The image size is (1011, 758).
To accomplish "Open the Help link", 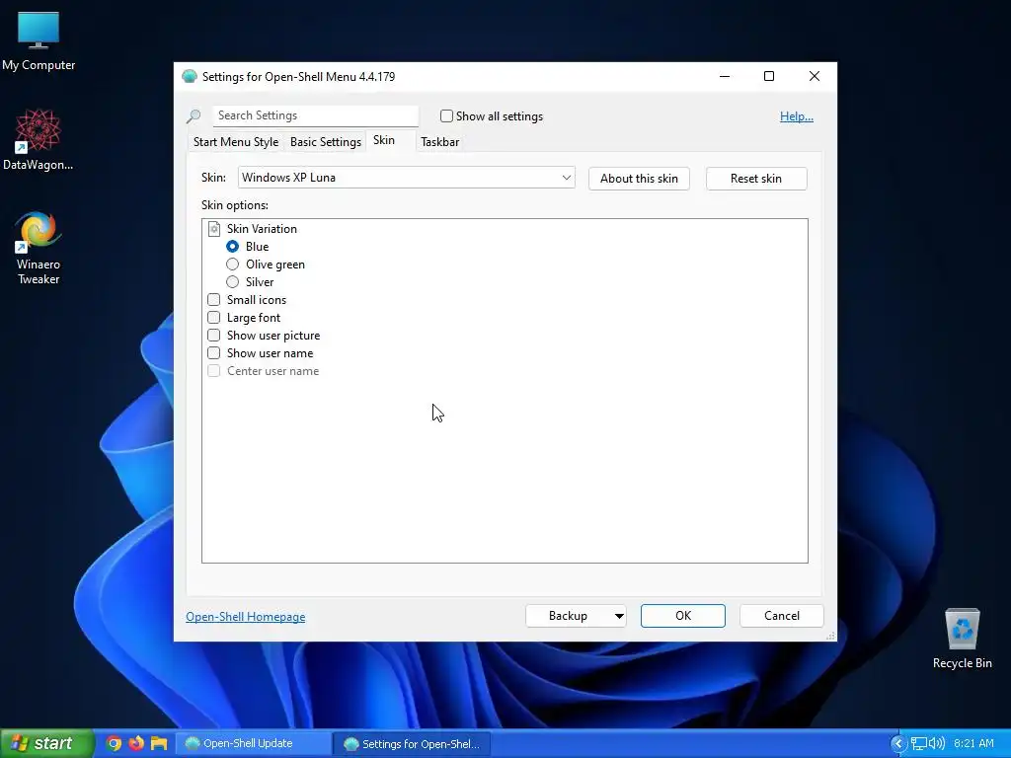I will pyautogui.click(x=797, y=116).
